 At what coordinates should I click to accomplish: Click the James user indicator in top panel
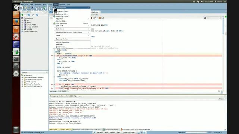pyautogui.click(x=218, y=1)
